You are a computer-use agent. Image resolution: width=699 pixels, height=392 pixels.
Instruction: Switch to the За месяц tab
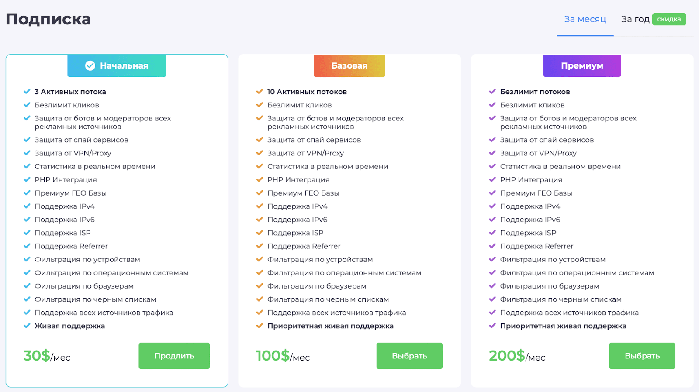pyautogui.click(x=585, y=19)
